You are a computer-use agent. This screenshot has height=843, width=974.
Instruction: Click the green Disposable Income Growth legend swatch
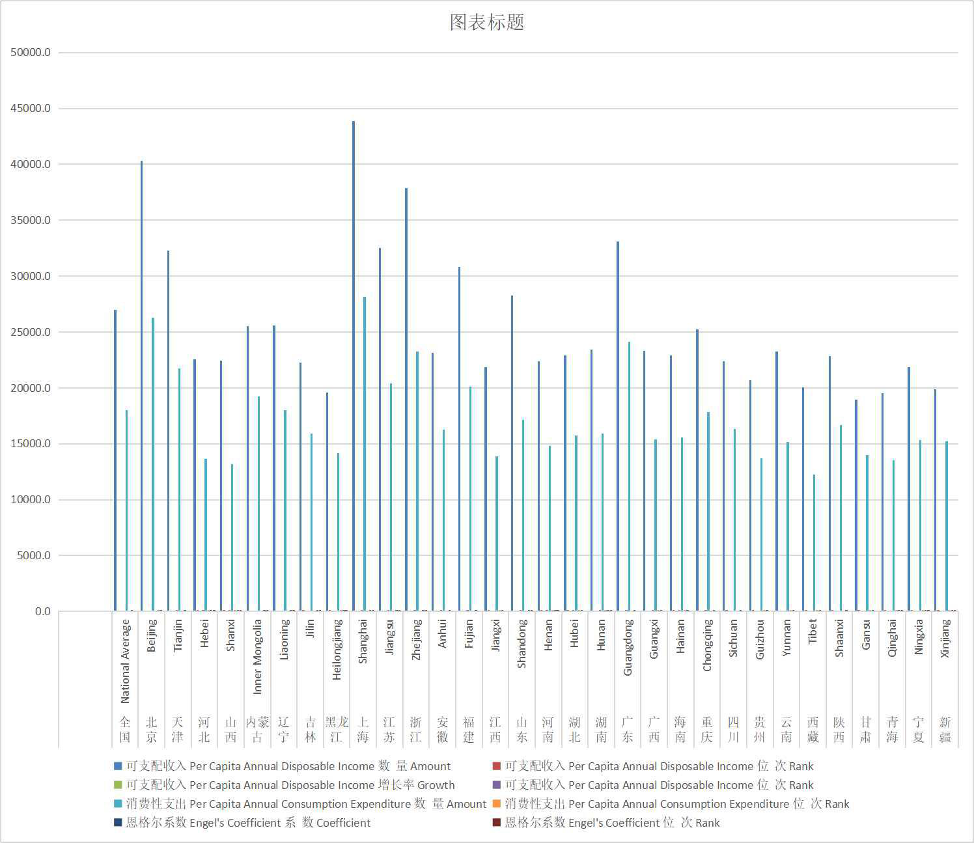(118, 785)
